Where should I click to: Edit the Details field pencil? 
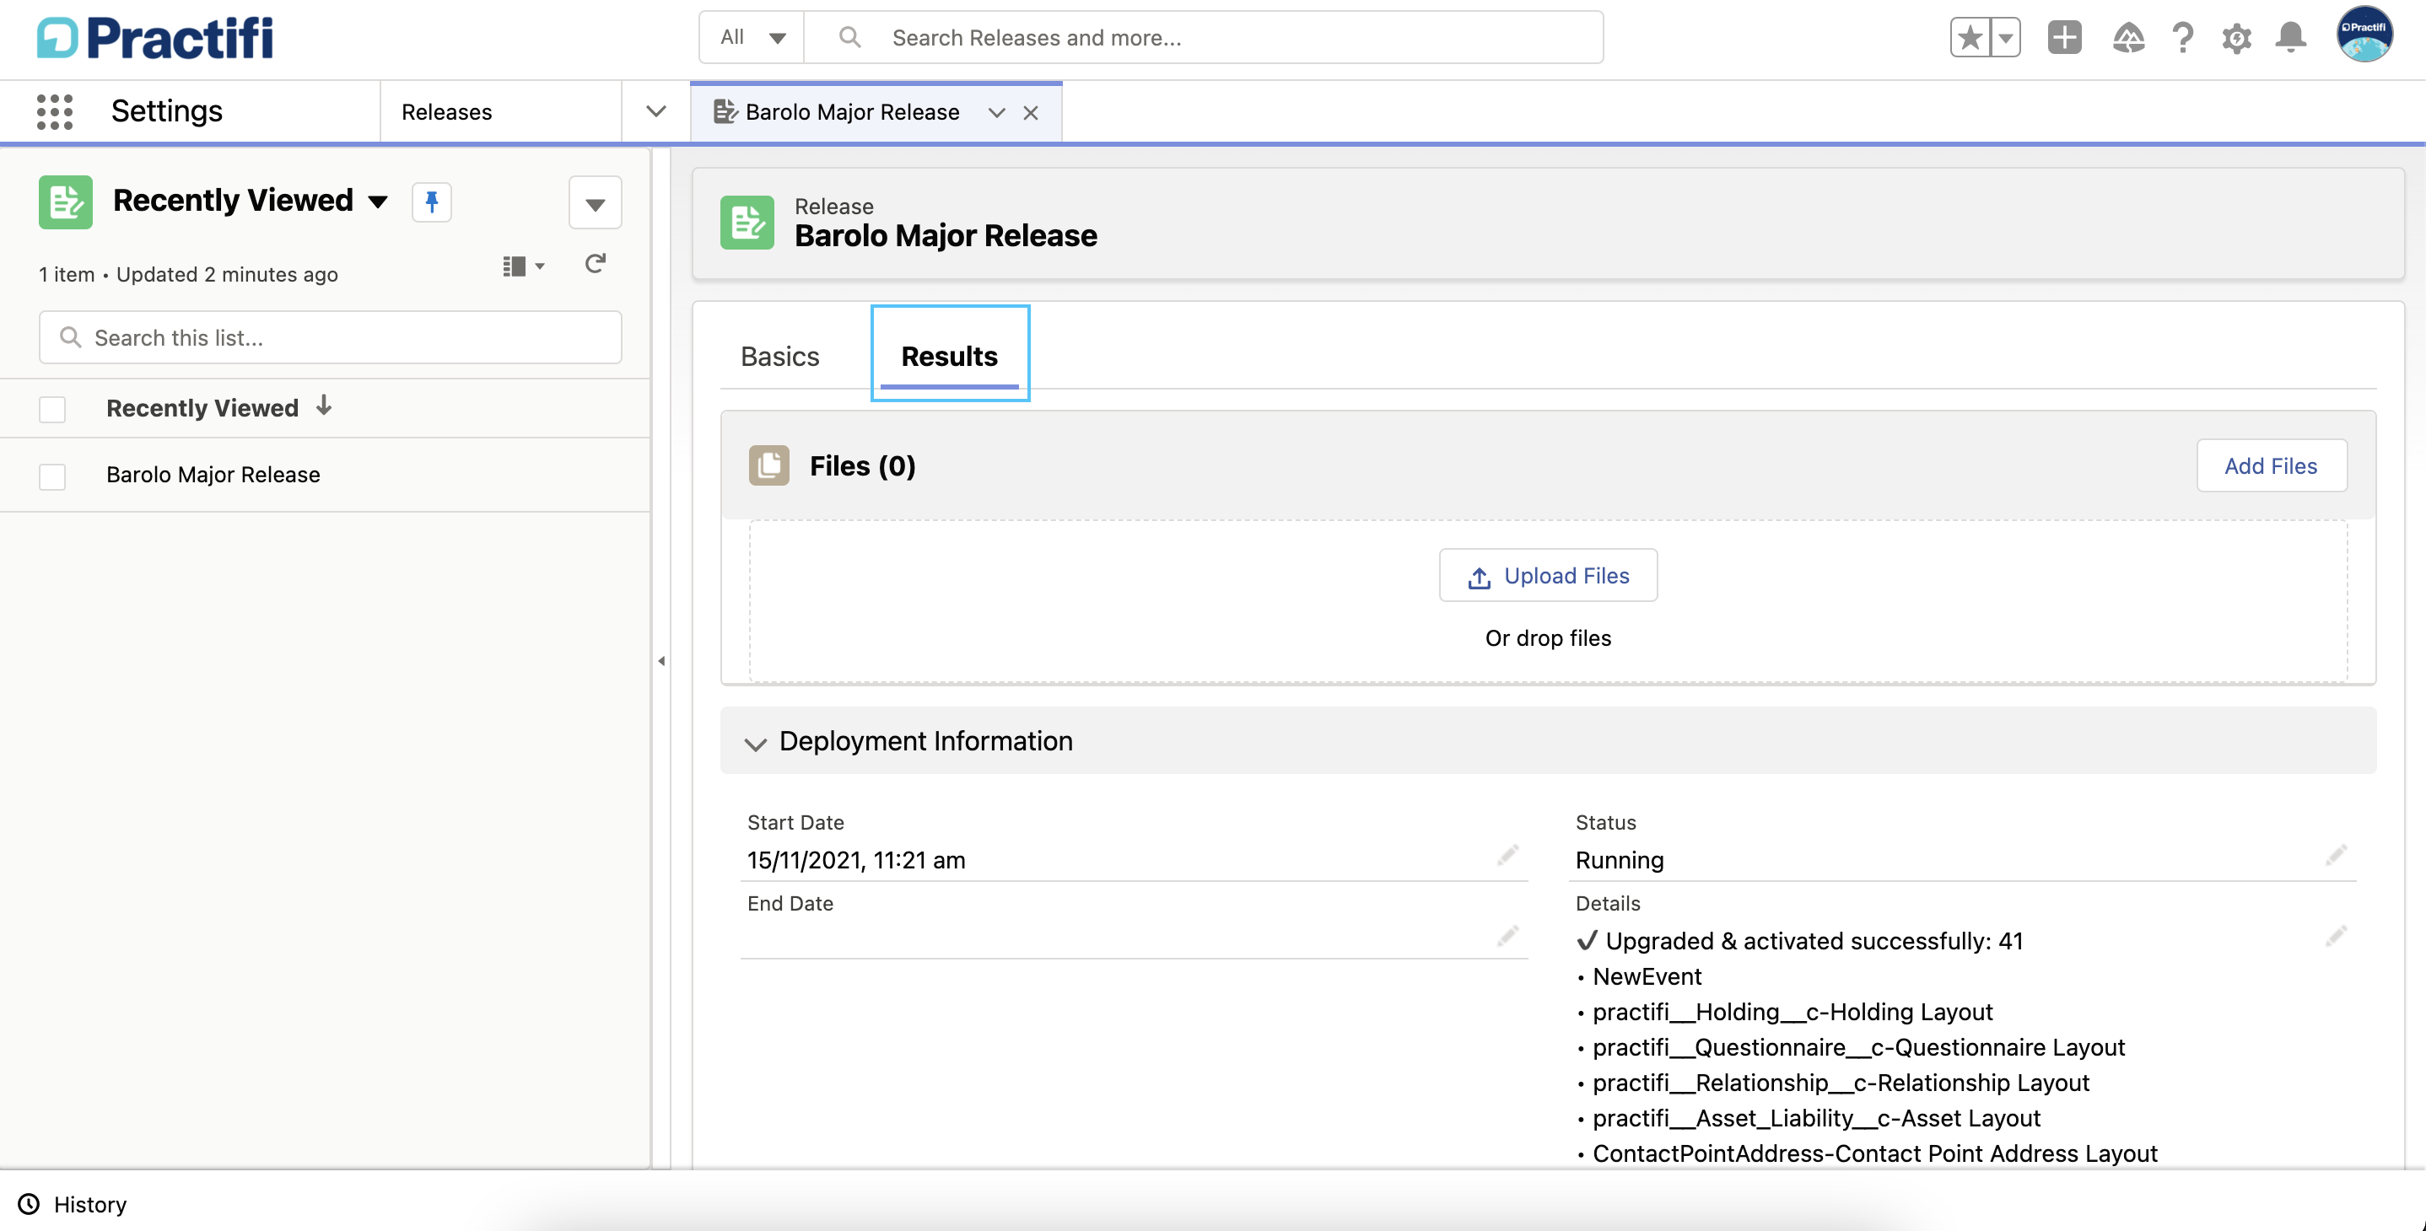(x=2336, y=937)
